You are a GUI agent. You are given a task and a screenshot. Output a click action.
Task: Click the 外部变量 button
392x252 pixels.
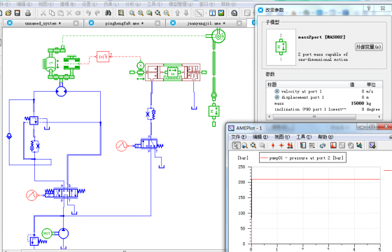(x=369, y=47)
